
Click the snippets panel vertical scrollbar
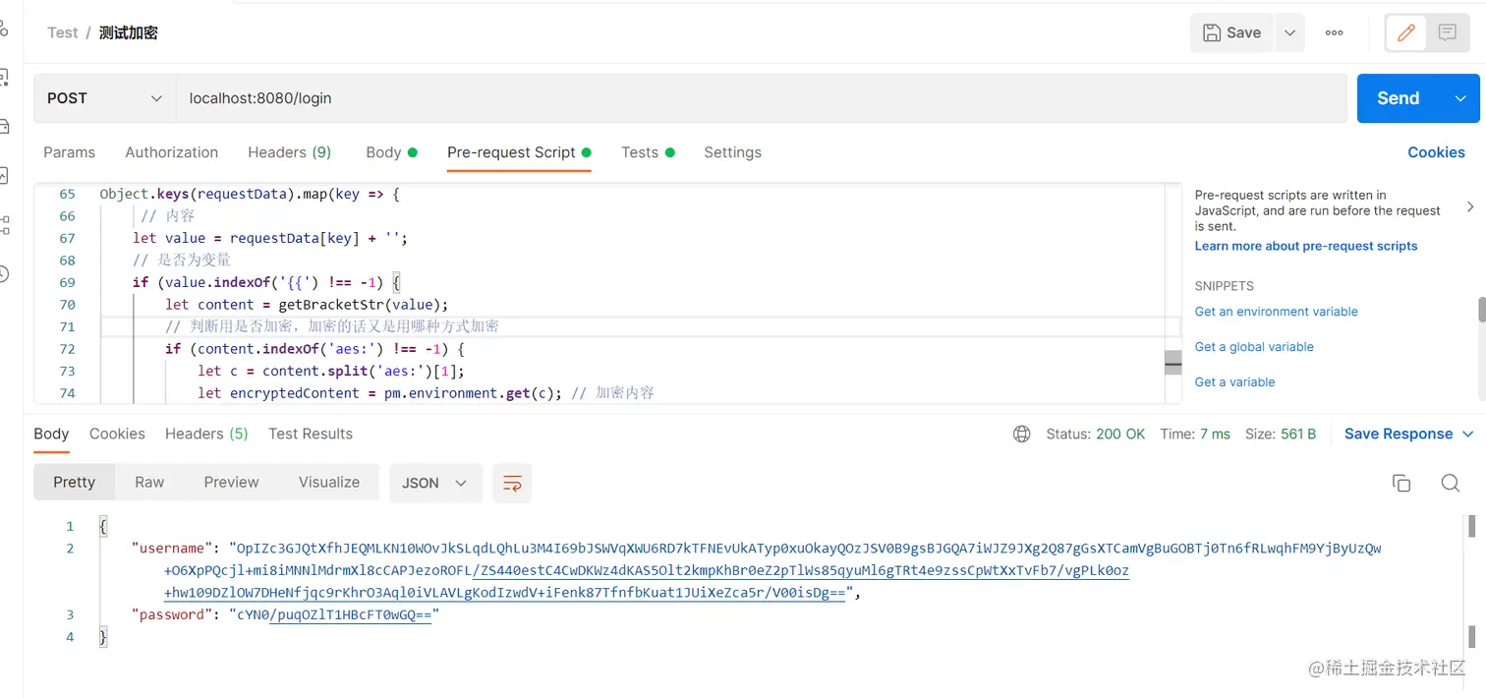pyautogui.click(x=1481, y=311)
